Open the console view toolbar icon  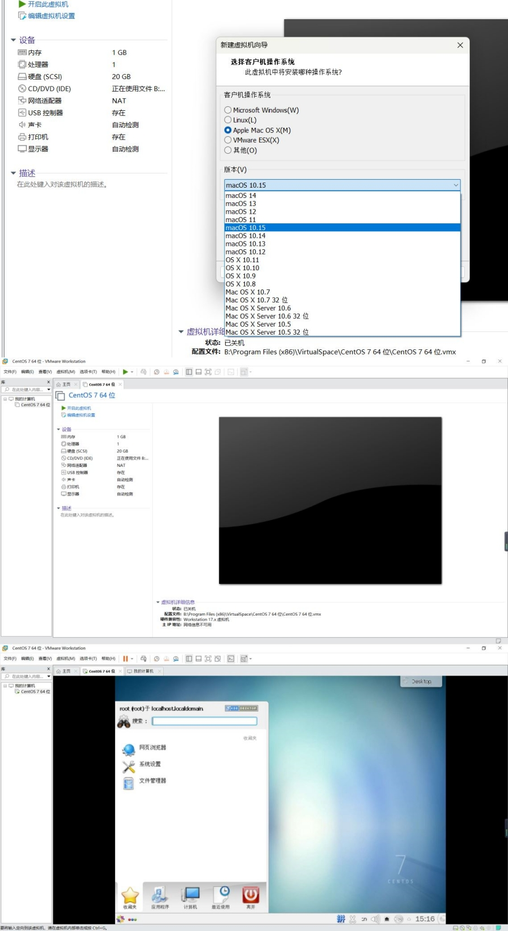[x=231, y=659]
